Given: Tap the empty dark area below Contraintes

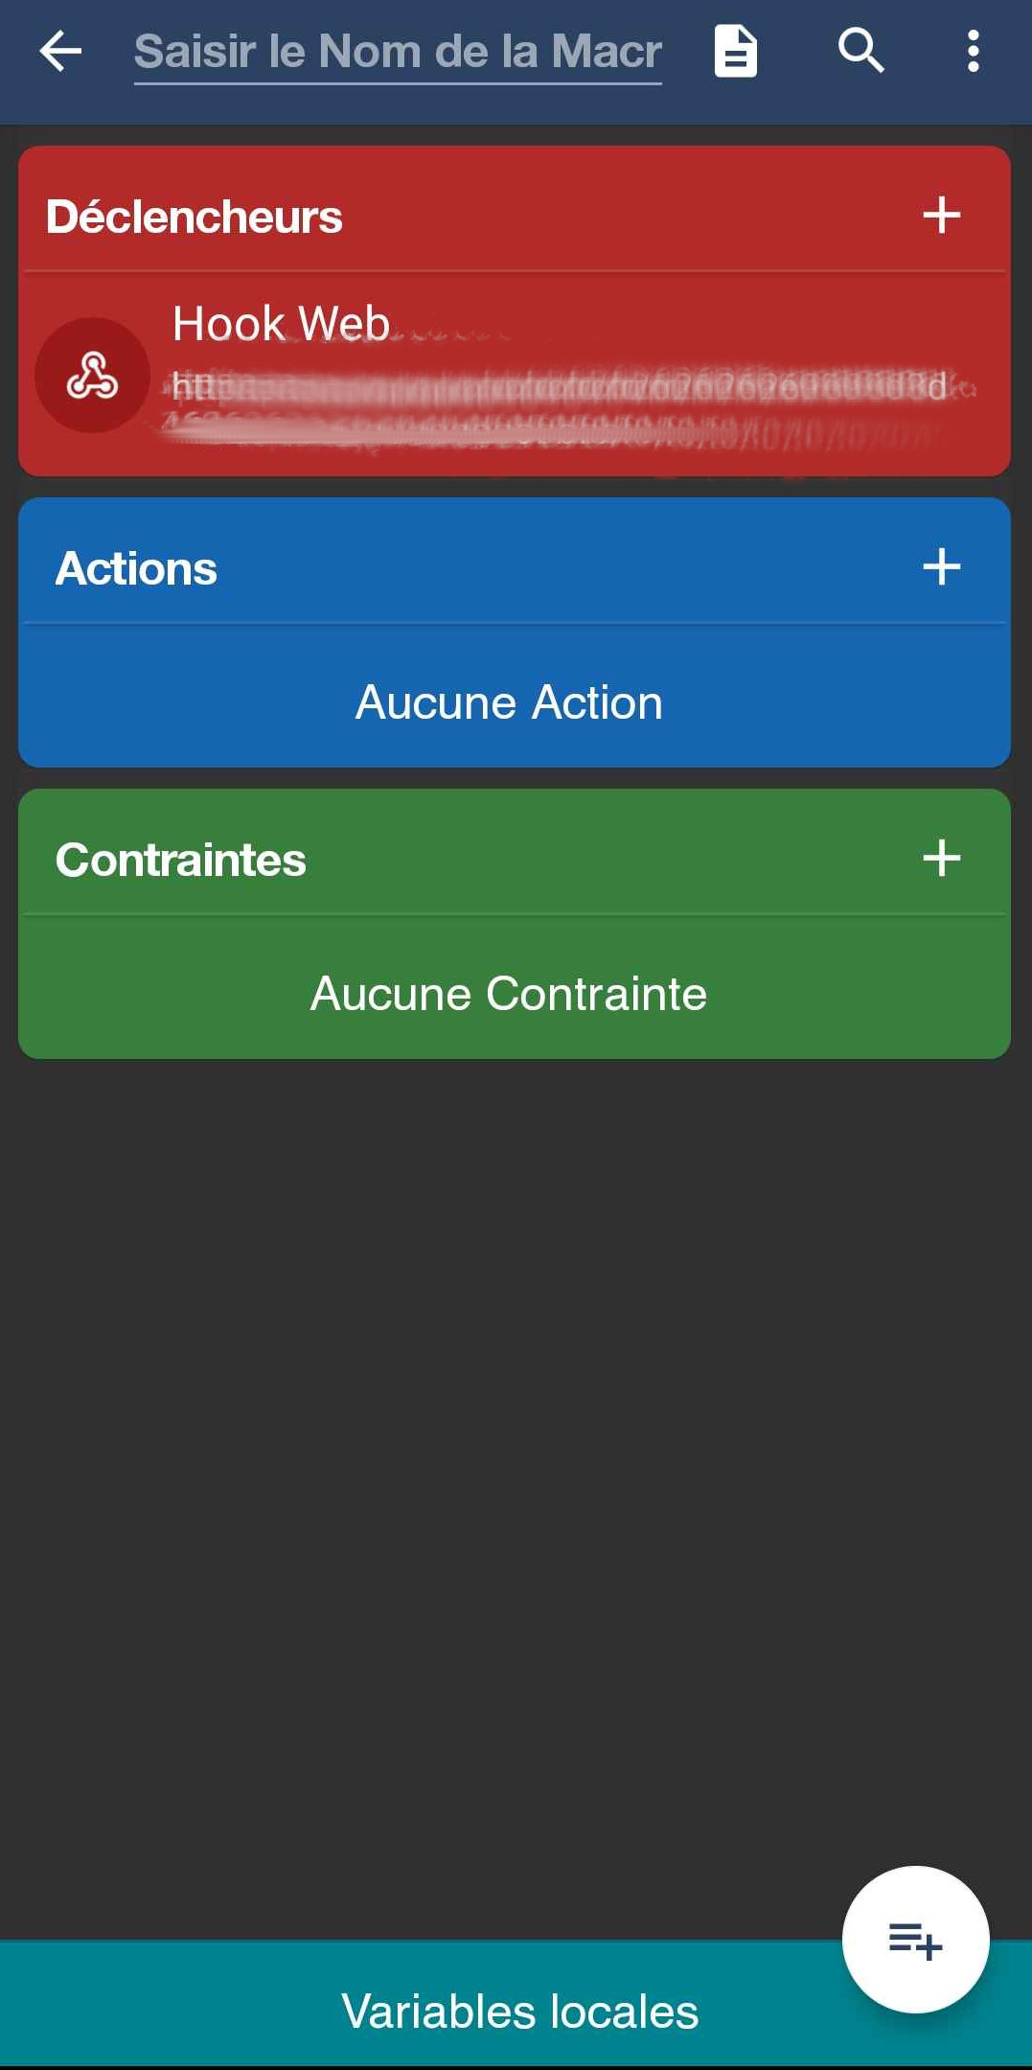Looking at the screenshot, I should coord(516,1437).
